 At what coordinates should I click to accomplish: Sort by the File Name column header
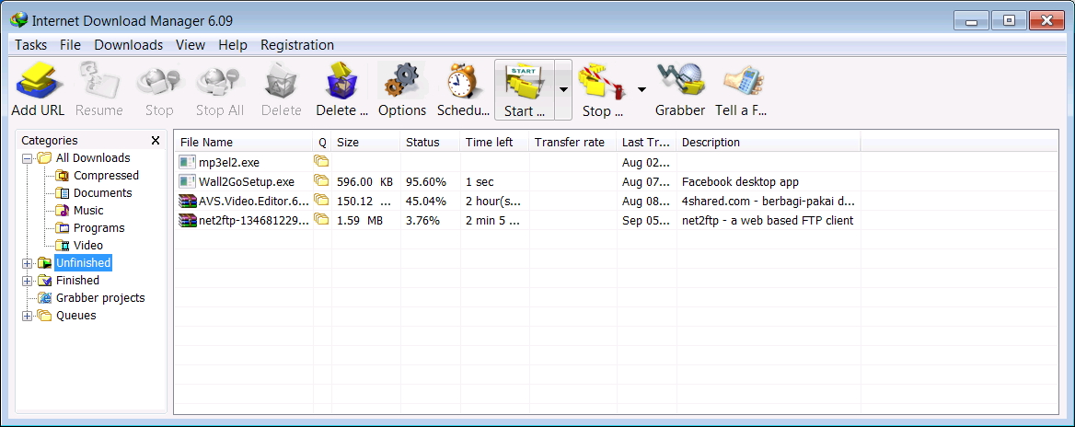coord(243,143)
